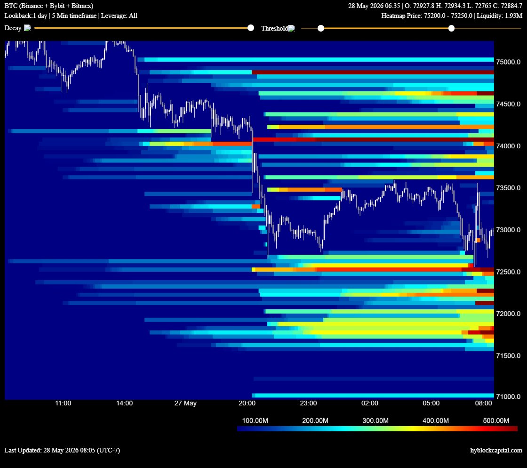Click the Decay slider handle
Image resolution: width=527 pixels, height=468 pixels.
251,28
